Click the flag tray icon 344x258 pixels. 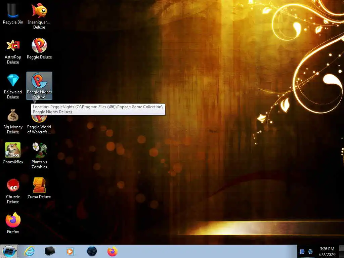click(x=302, y=251)
